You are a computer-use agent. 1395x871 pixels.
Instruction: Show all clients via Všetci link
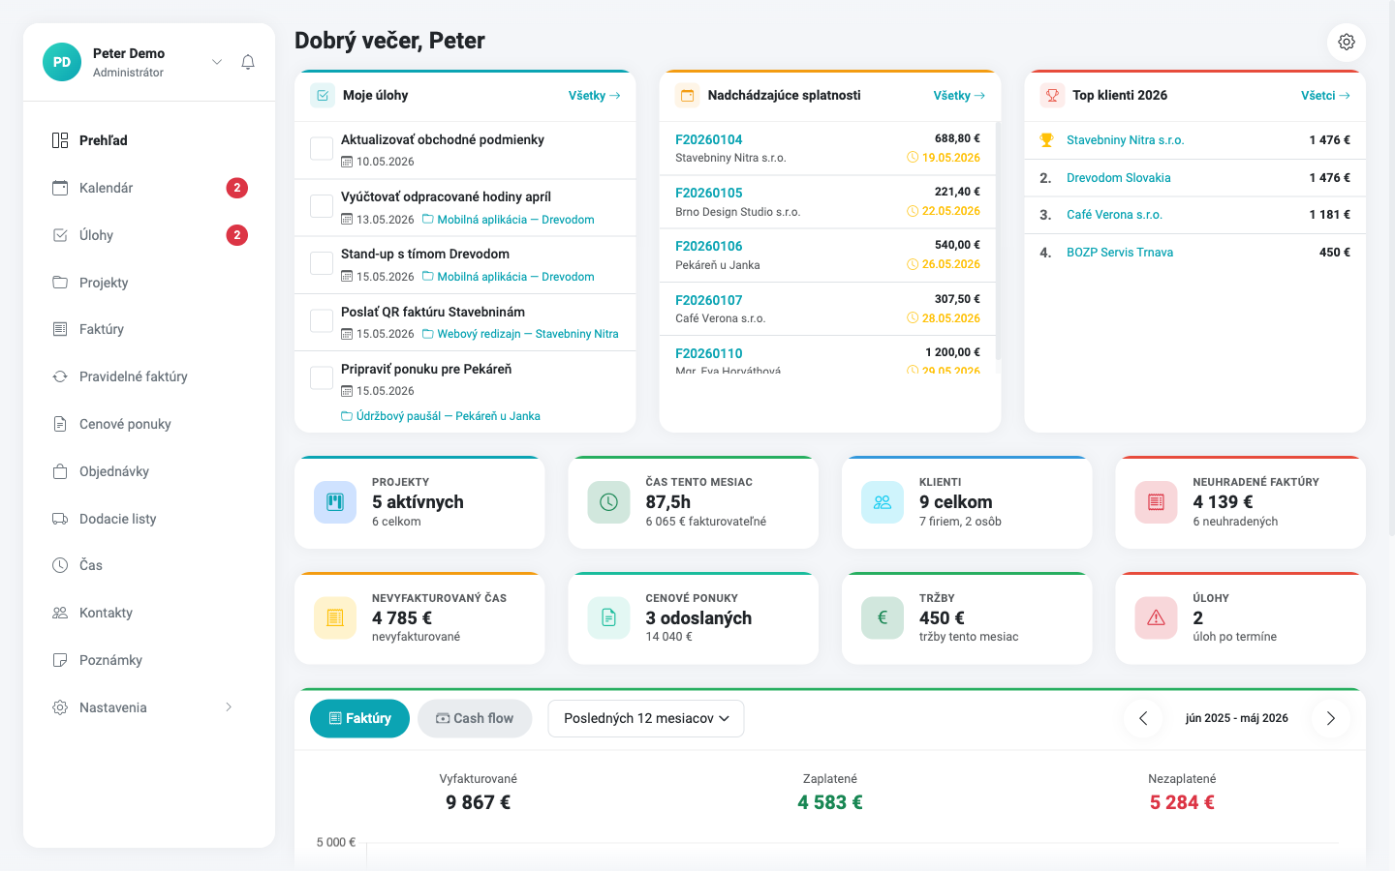[x=1325, y=96]
